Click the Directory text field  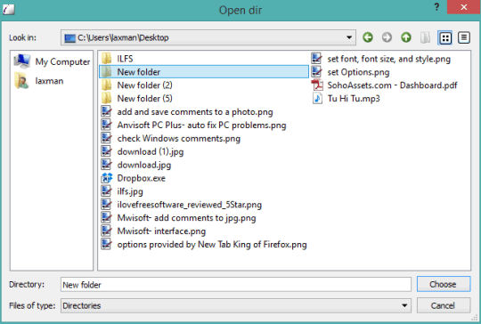tap(235, 285)
